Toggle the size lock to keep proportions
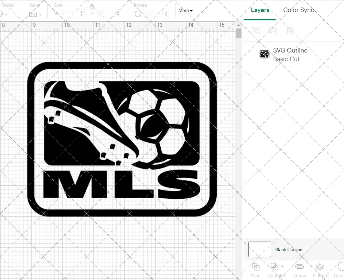The image size is (344, 280). tap(92, 7)
